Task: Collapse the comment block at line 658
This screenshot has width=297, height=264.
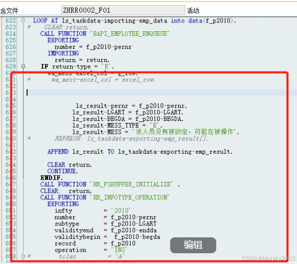Action: (23, 256)
